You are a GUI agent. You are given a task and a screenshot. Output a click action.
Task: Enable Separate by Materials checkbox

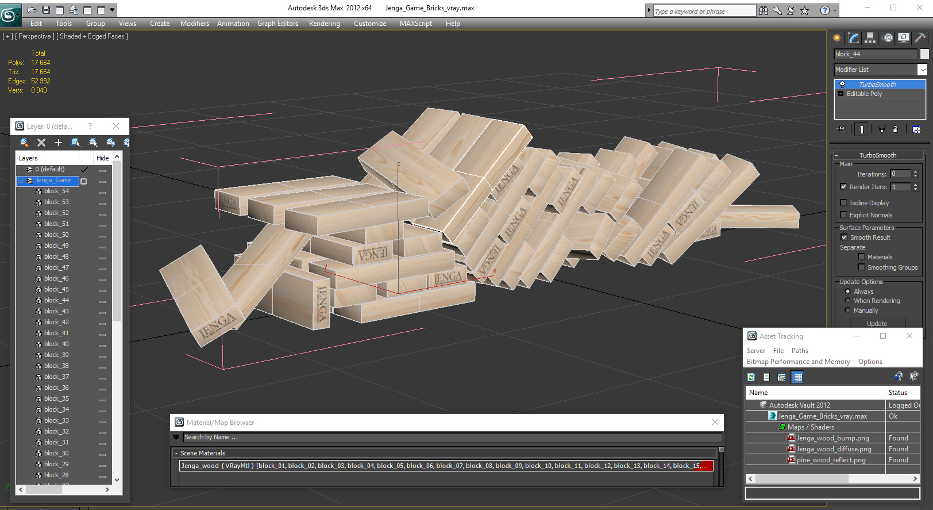point(861,256)
